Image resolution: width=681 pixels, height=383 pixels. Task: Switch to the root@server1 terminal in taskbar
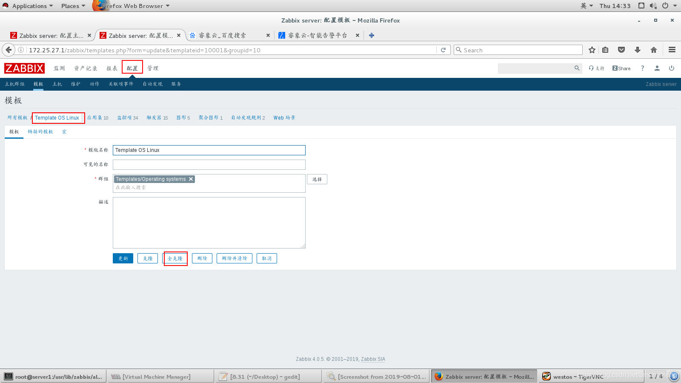point(53,377)
